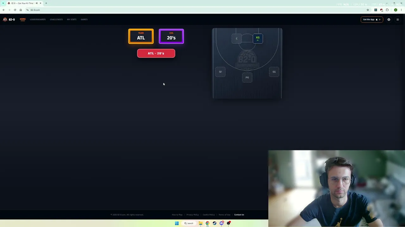Open CHALLENGES nav tab
This screenshot has width=405, height=227.
click(56, 20)
